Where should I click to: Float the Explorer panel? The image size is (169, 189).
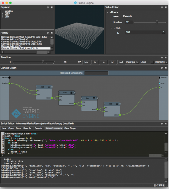click(x=48, y=7)
